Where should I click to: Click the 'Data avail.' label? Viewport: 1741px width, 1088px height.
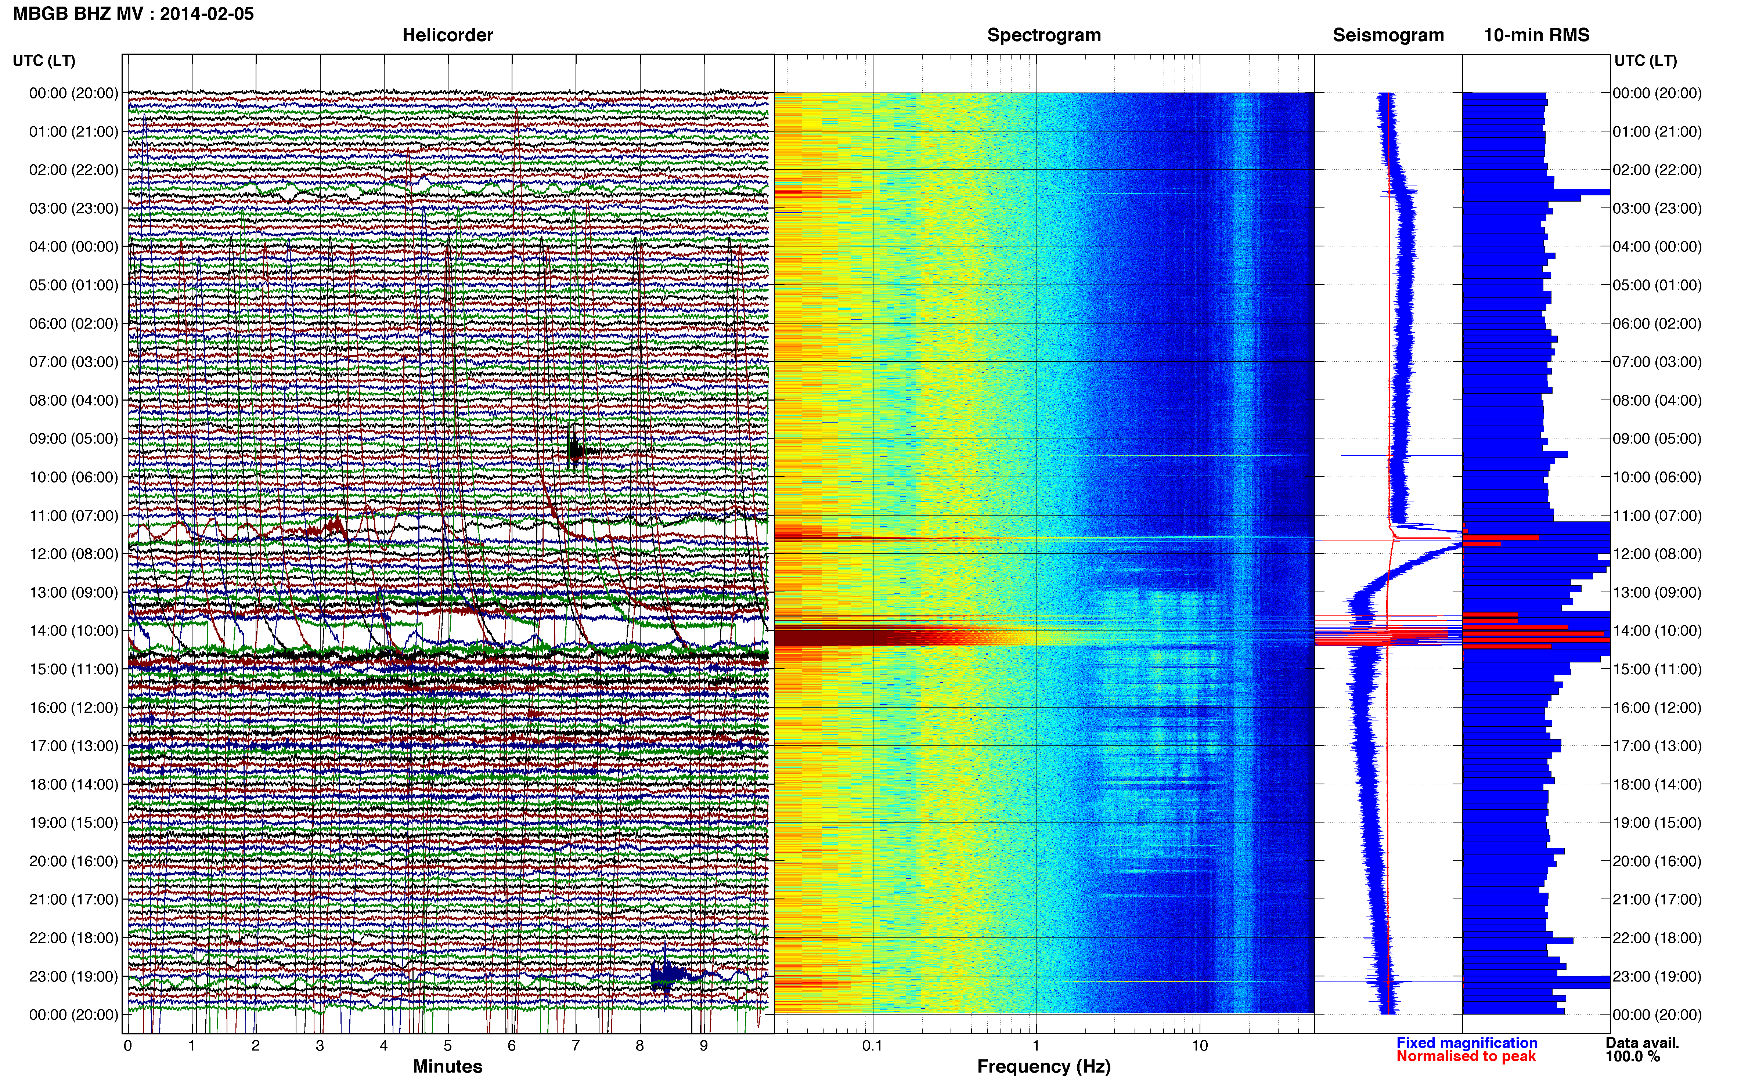[1643, 1043]
